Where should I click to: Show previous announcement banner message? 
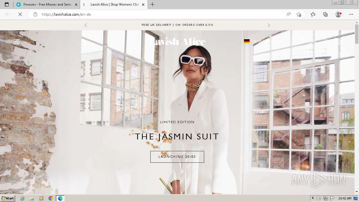[86, 25]
